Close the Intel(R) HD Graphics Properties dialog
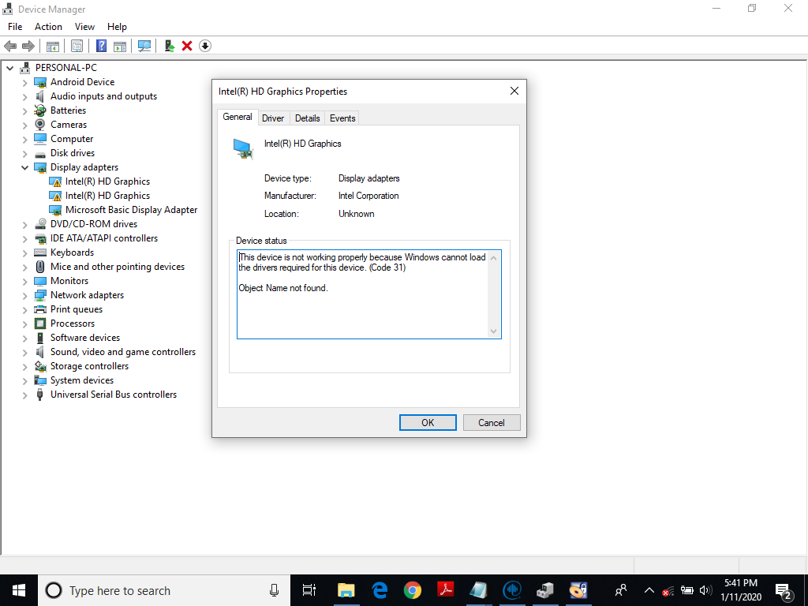808x606 pixels. (514, 92)
